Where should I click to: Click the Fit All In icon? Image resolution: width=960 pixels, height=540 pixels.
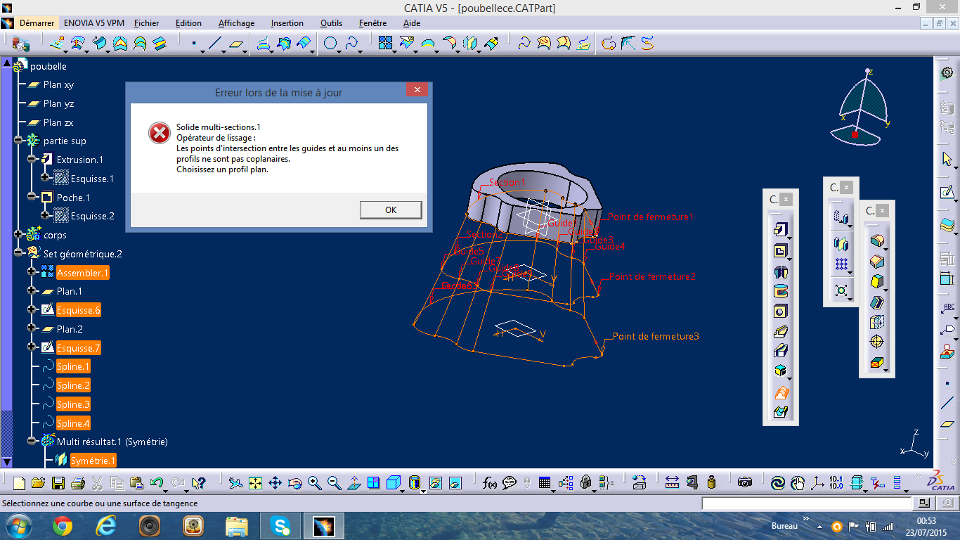tap(255, 483)
